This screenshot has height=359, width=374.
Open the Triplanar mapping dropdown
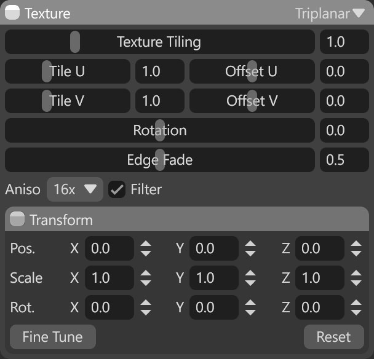tap(330, 14)
